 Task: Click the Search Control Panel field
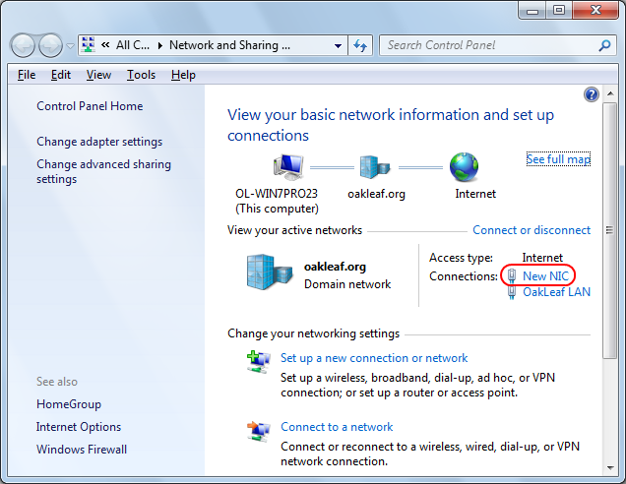tap(490, 45)
